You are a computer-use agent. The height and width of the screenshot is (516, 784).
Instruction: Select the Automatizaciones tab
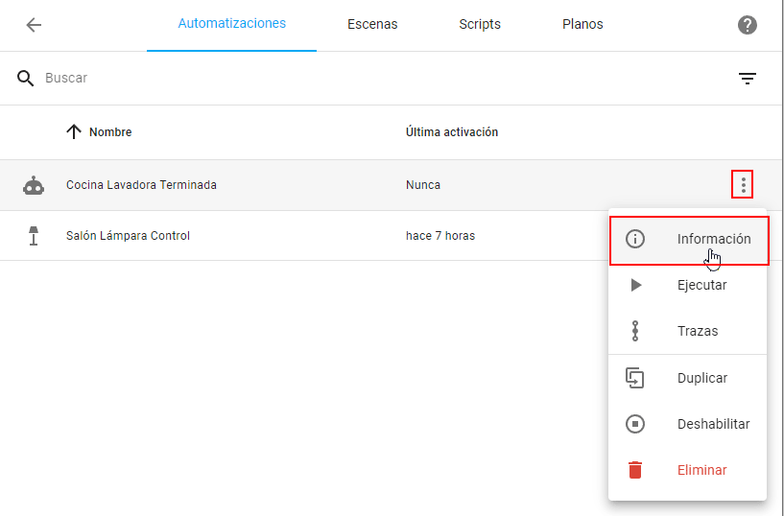231,24
